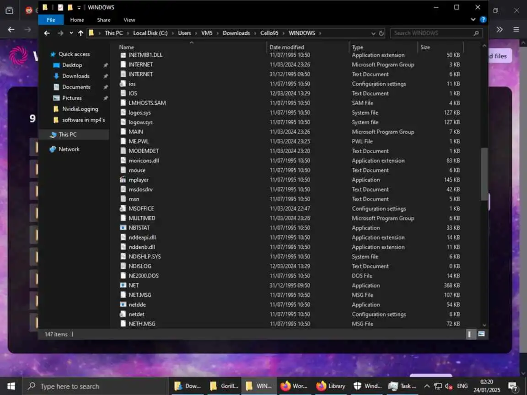
Task: Select the ME.PWL file
Action: 139,141
